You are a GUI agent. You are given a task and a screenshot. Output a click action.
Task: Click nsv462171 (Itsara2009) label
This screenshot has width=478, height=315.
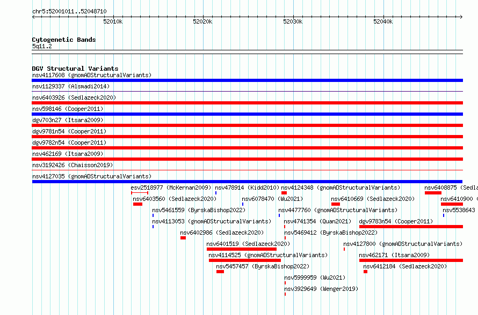tap(394, 255)
